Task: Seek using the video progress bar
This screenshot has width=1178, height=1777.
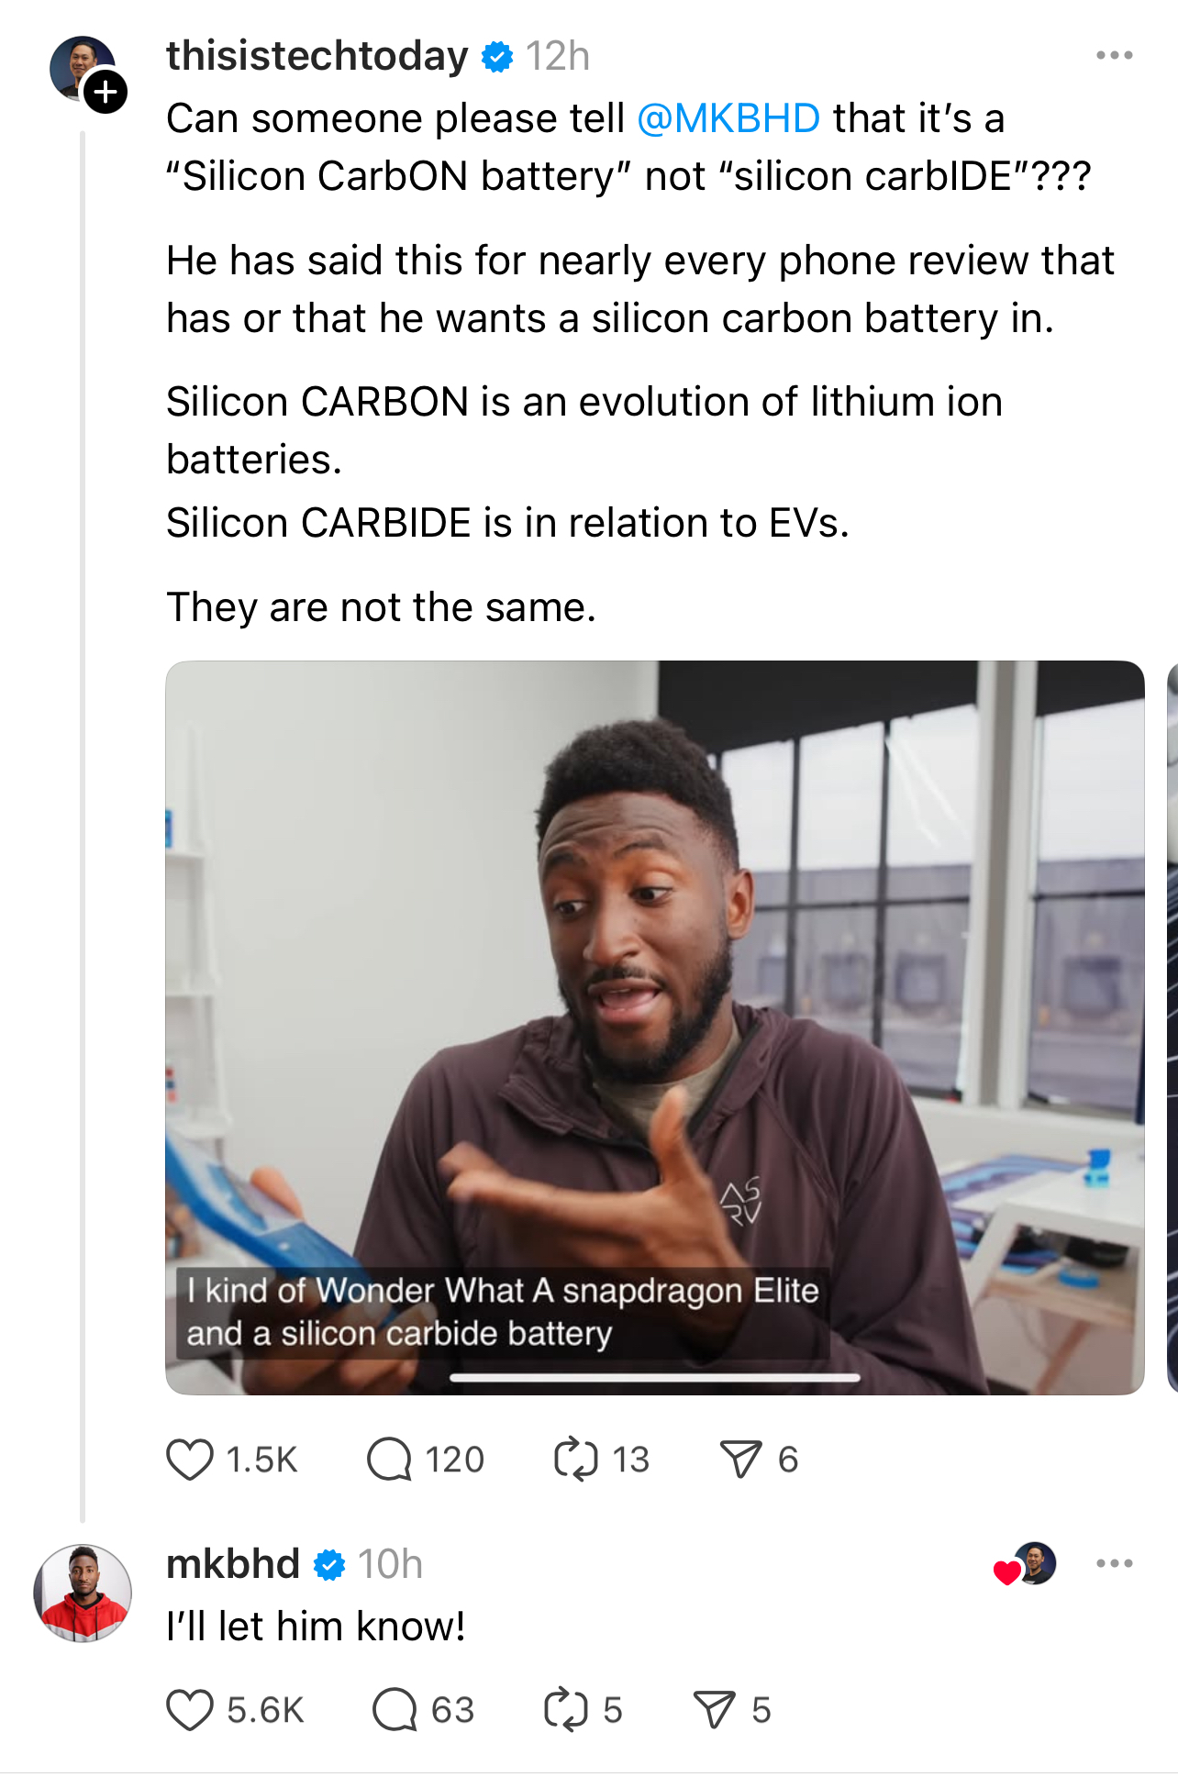Action: pyautogui.click(x=654, y=1377)
